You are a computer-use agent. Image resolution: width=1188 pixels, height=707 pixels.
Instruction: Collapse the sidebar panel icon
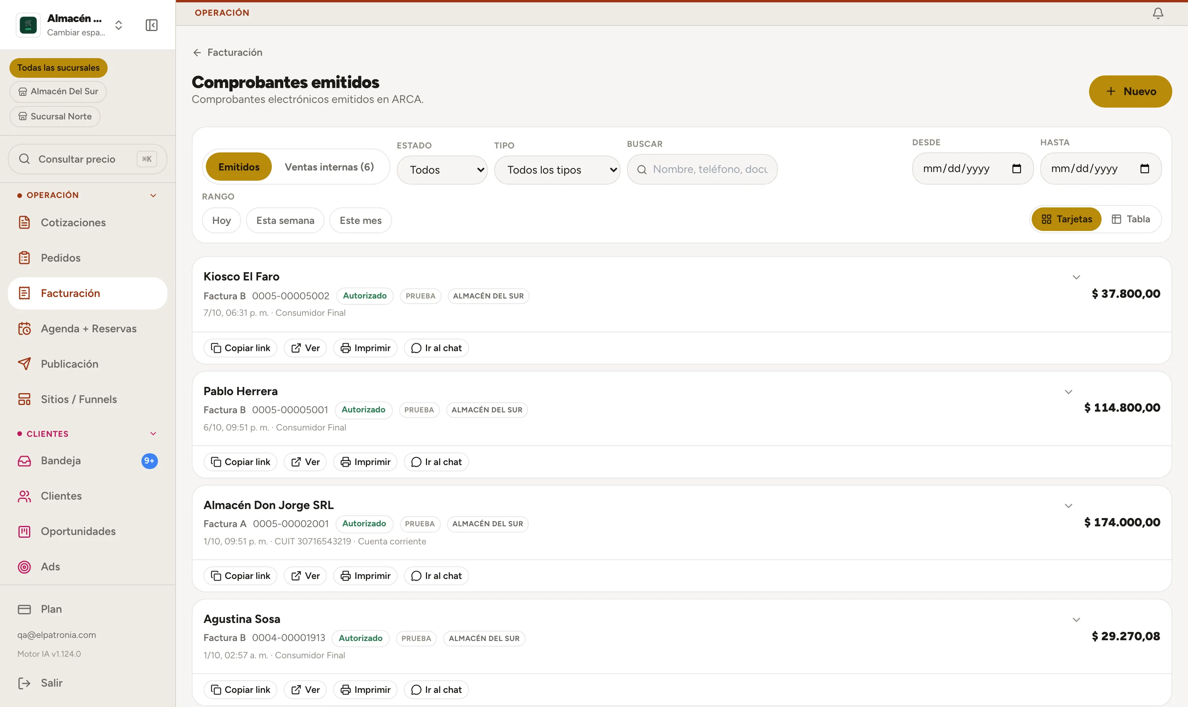point(152,25)
